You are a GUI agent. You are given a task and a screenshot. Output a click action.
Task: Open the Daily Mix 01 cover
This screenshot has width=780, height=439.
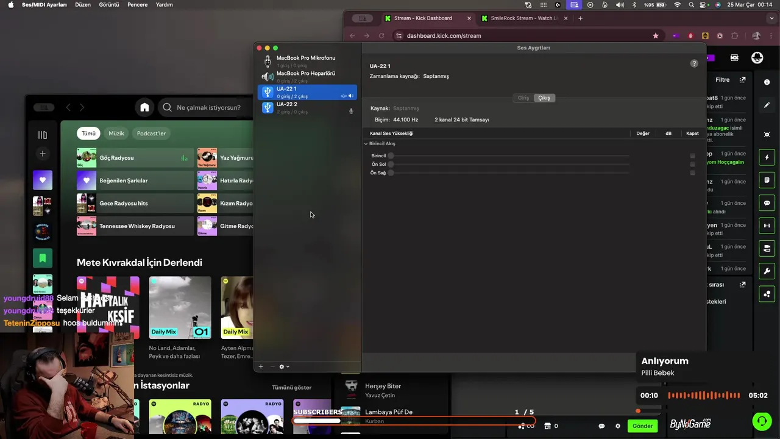tap(180, 308)
